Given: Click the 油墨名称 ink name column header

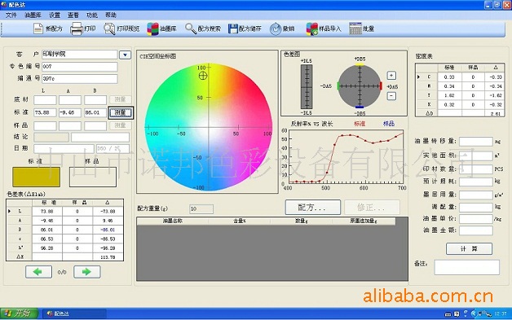Looking at the screenshot, I should click(x=173, y=221).
